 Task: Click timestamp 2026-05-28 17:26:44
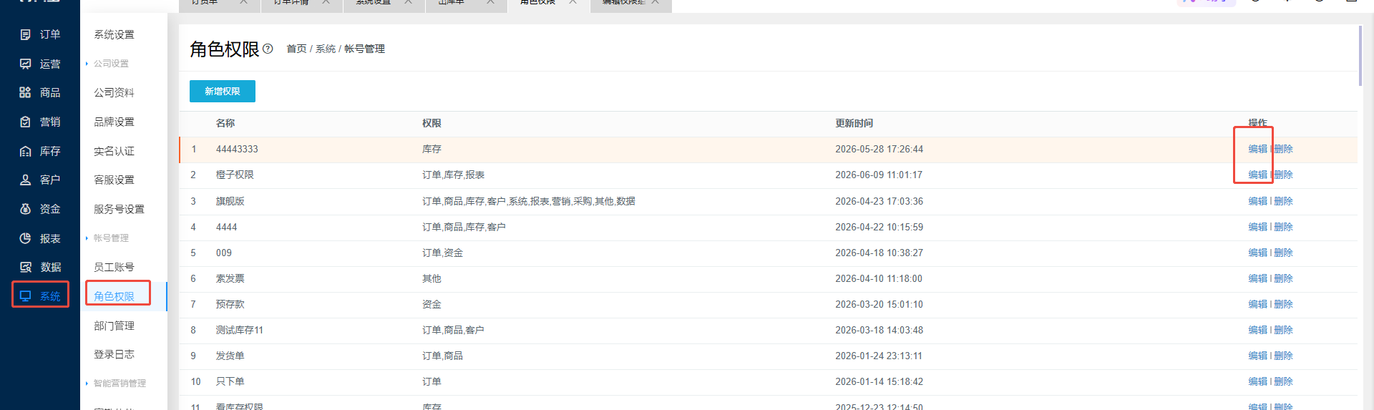(x=879, y=149)
